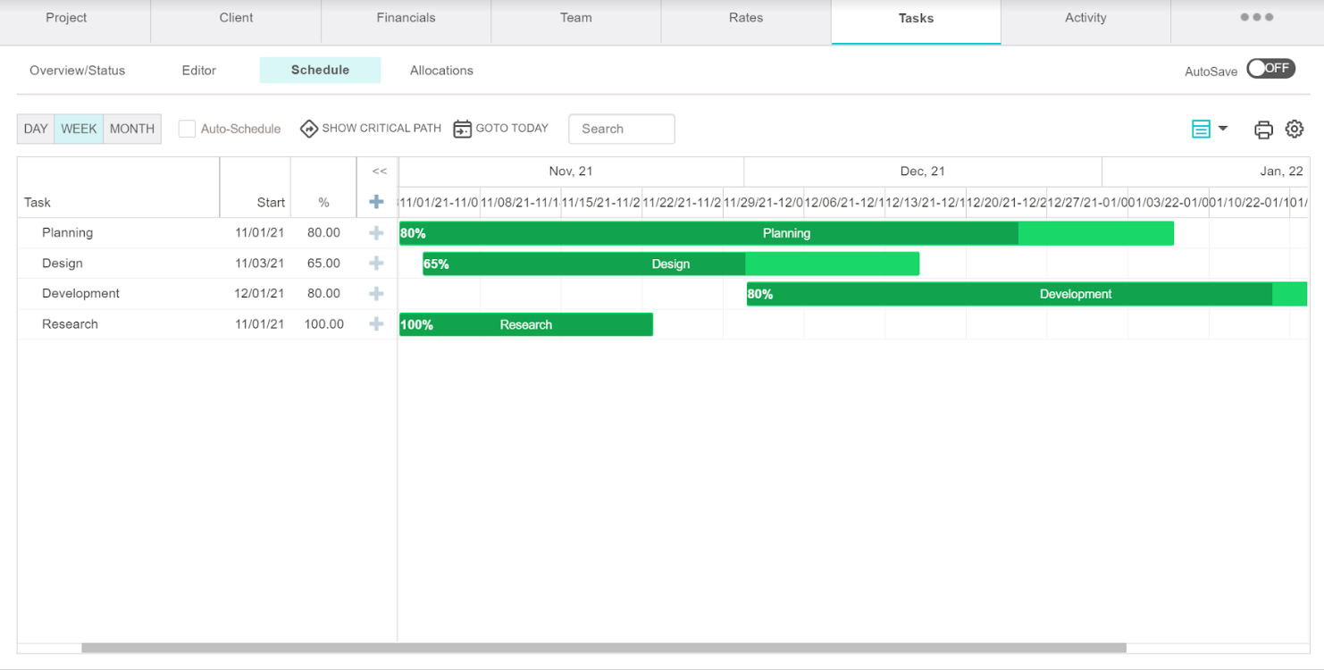The height and width of the screenshot is (670, 1324).
Task: Toggle the AutoSave switch on
Action: tap(1270, 69)
